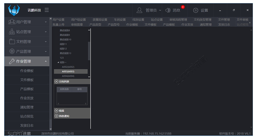Open 站点预览 in the sidebar submenu
Viewport: 257px width, 138px height.
point(27,116)
